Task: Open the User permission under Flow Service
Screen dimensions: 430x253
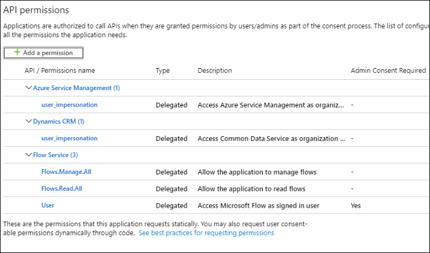Action: (x=48, y=205)
